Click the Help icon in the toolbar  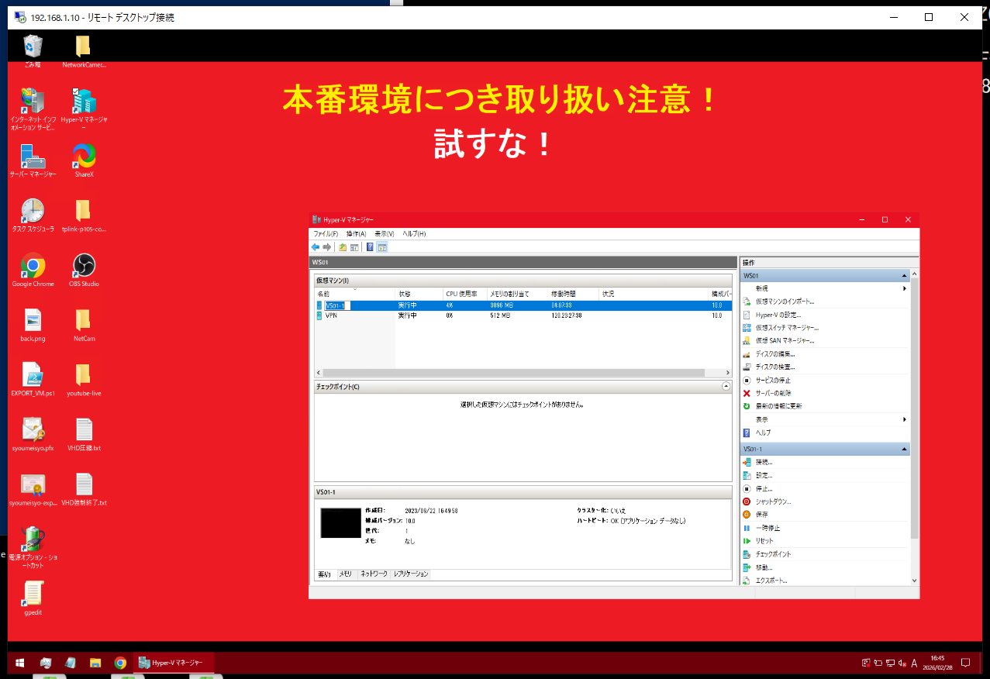coord(371,246)
